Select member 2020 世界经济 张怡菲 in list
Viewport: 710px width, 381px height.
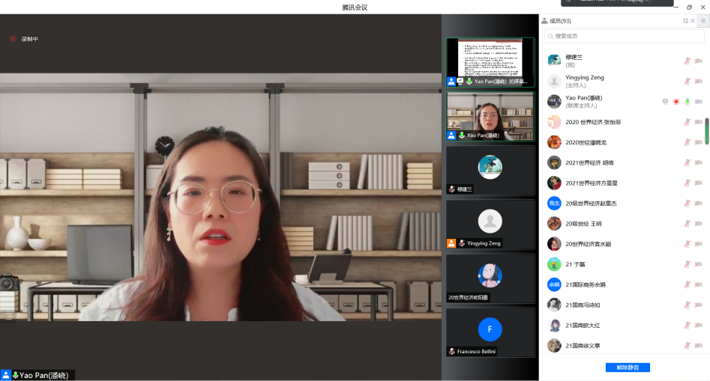pos(593,122)
